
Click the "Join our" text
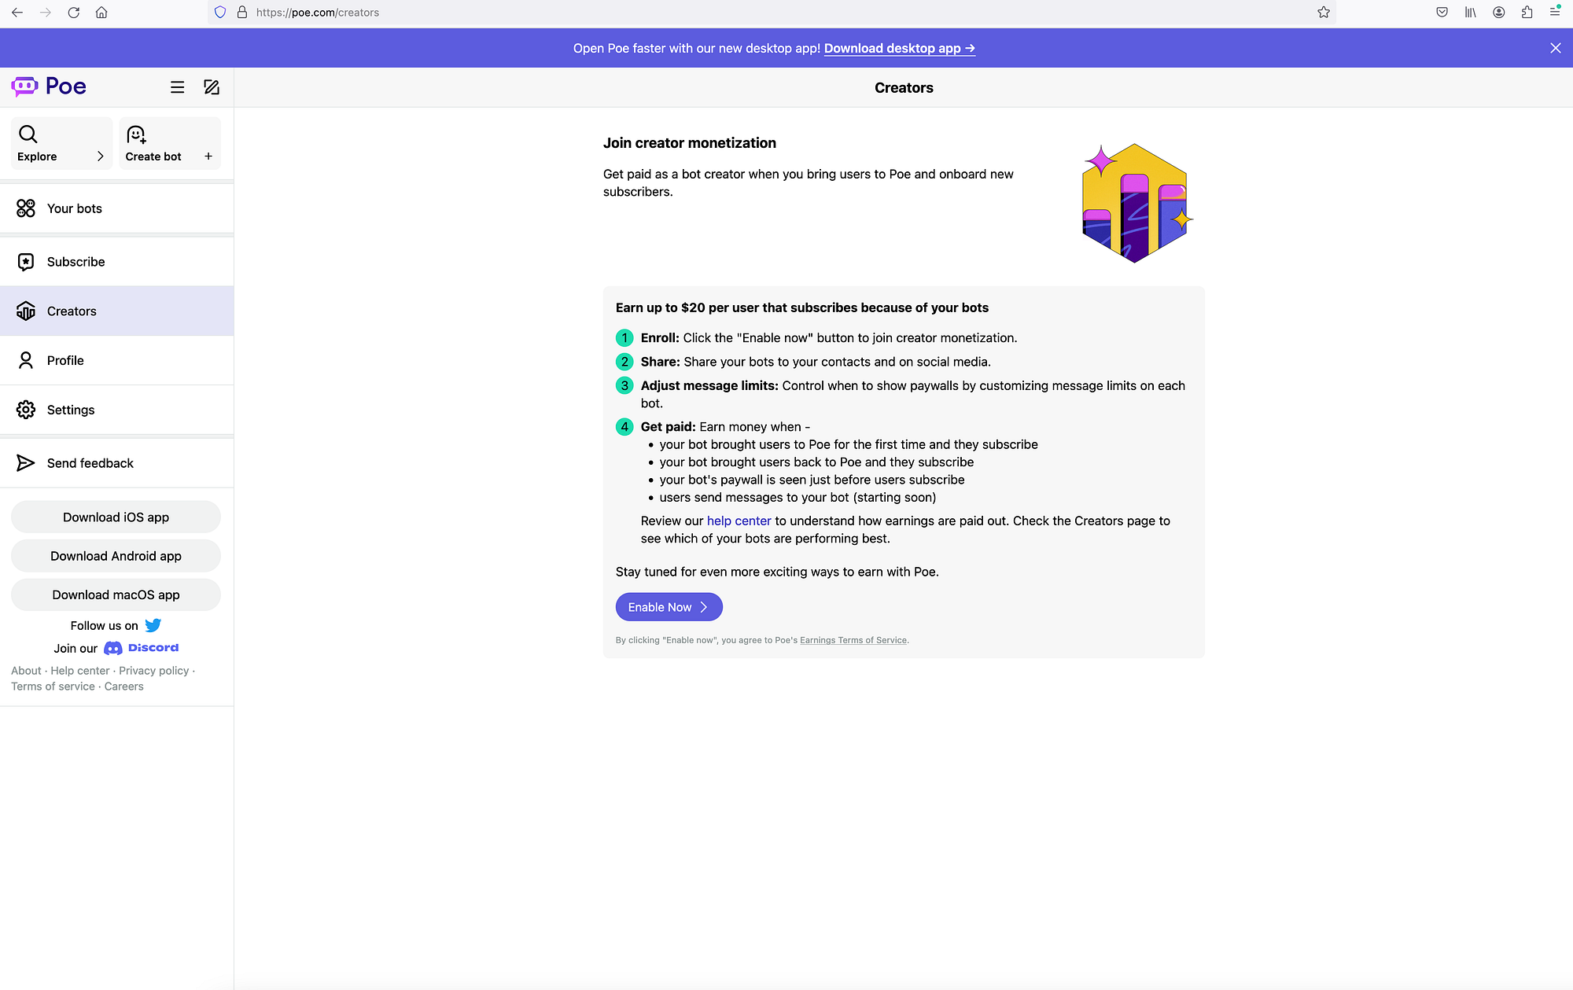tap(76, 649)
